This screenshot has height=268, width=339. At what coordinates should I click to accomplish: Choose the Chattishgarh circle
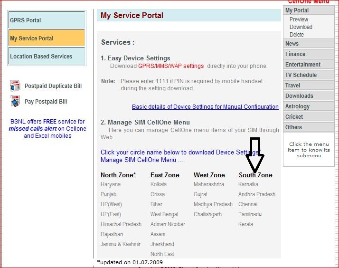[x=208, y=214]
